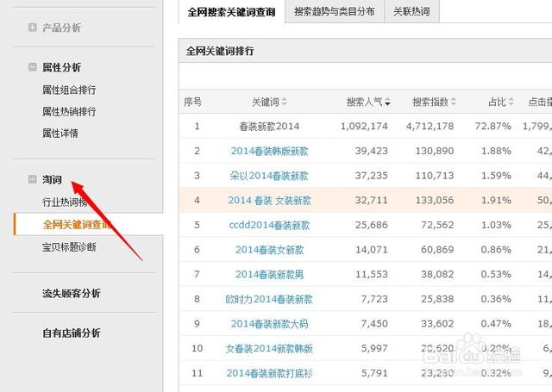
Task: Sort by 搜索人气 column sort arrows
Action: (x=387, y=102)
